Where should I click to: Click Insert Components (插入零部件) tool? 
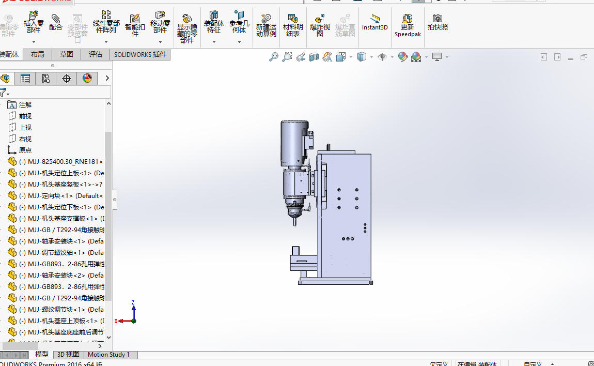pyautogui.click(x=34, y=22)
